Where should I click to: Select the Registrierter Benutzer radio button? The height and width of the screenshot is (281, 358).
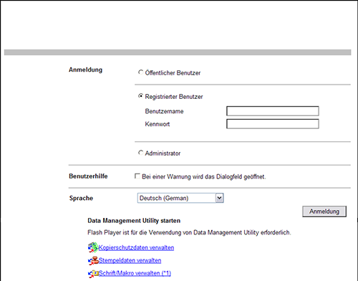[x=141, y=96]
